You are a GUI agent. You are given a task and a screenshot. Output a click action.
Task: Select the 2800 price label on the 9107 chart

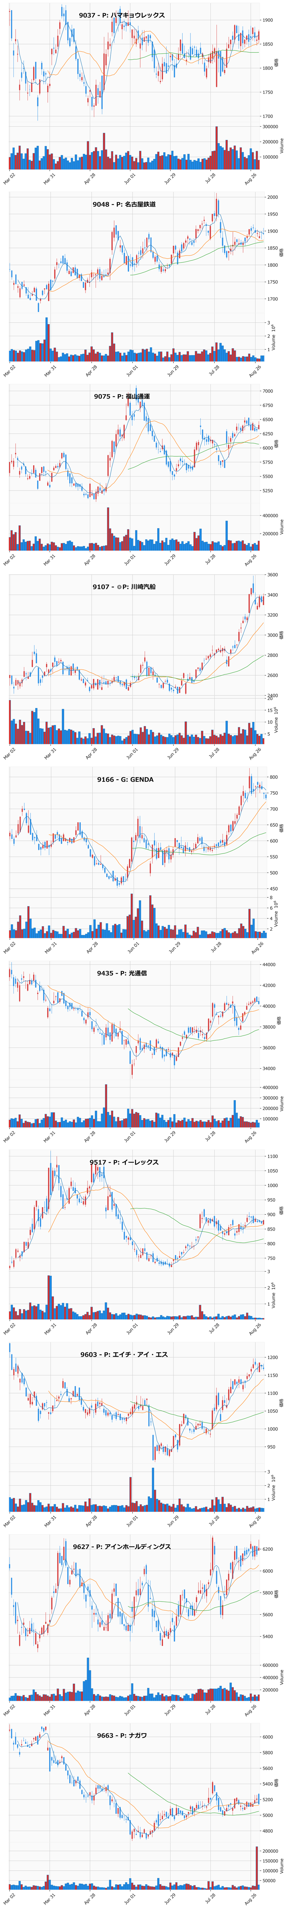[273, 655]
